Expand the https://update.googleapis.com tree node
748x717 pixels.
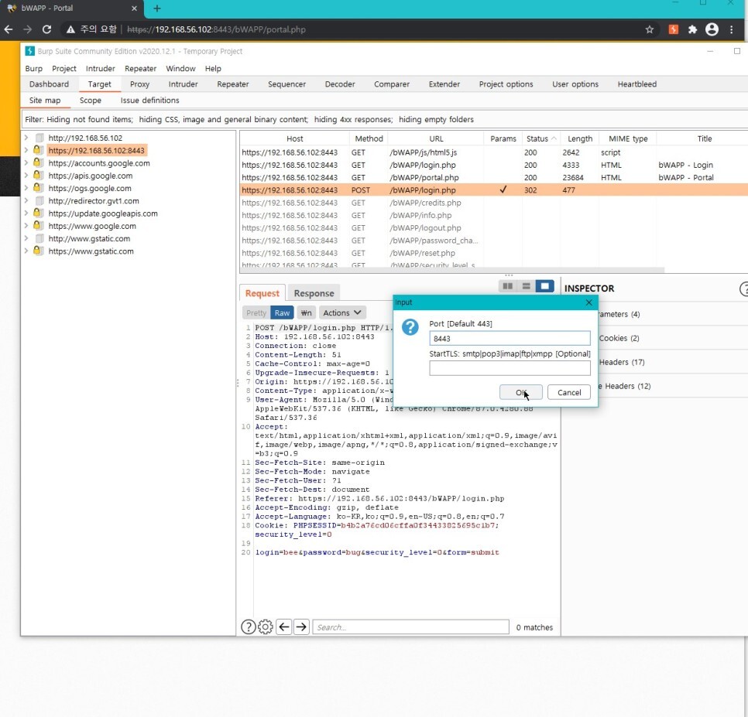(26, 213)
